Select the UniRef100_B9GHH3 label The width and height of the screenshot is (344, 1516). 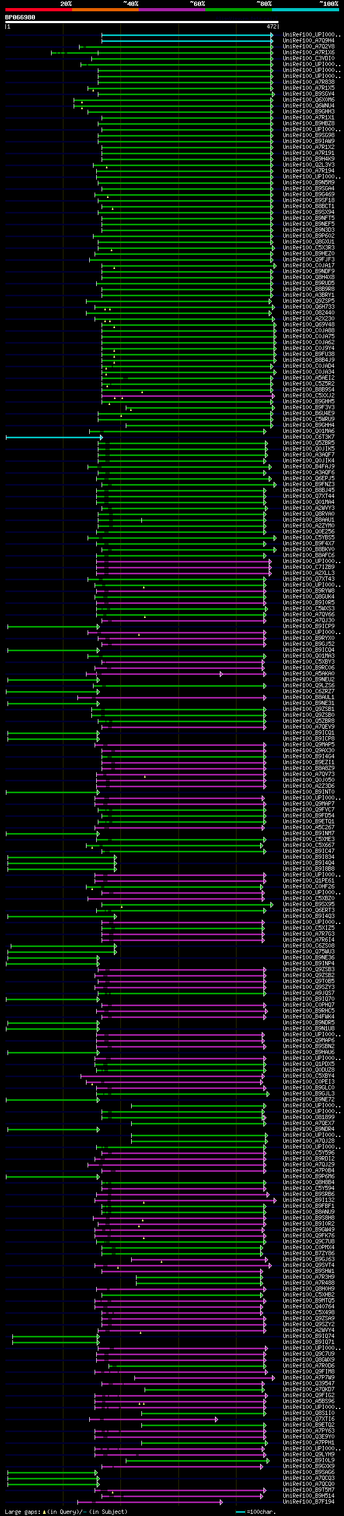point(309,112)
